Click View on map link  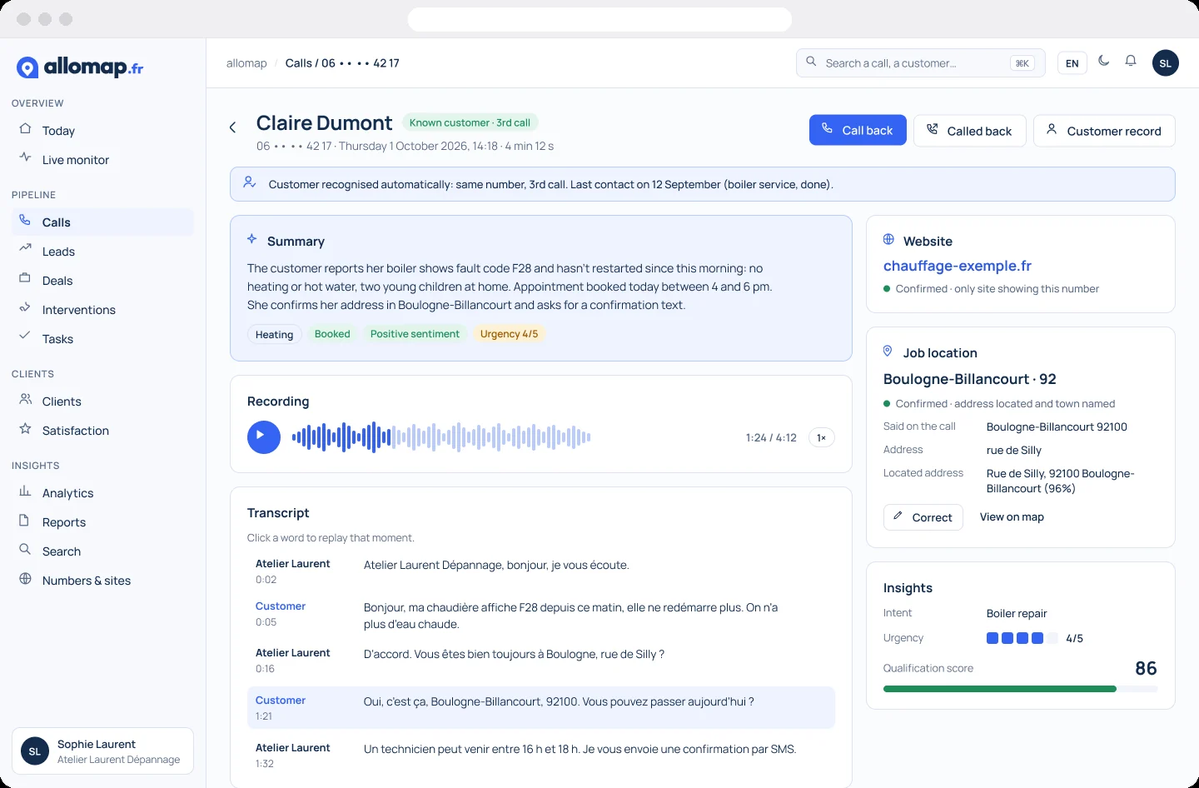click(1012, 517)
